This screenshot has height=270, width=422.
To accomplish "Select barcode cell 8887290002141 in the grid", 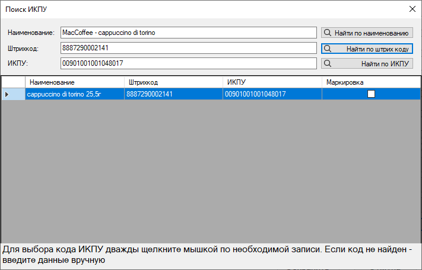I will click(173, 94).
